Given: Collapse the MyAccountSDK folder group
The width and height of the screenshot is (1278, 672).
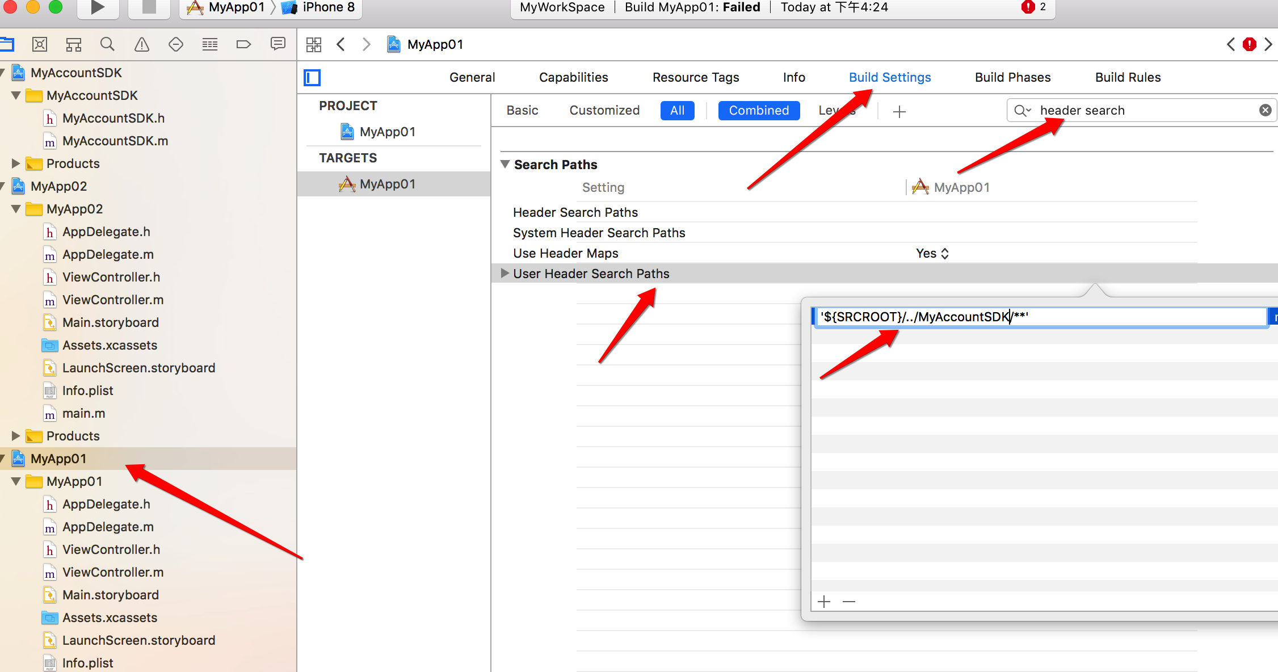Looking at the screenshot, I should point(16,95).
